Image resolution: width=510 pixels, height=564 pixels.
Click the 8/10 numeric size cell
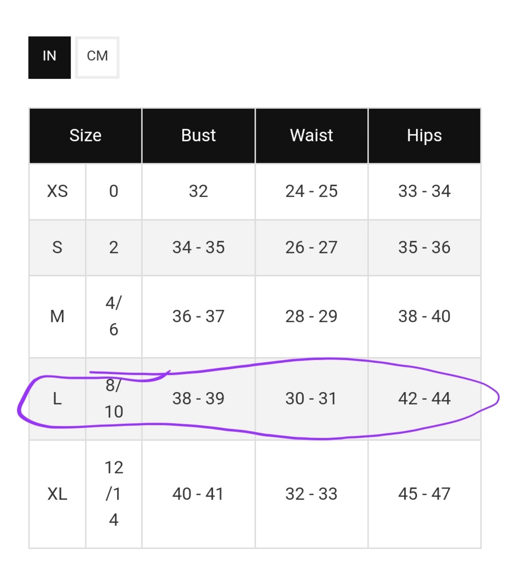point(114,399)
